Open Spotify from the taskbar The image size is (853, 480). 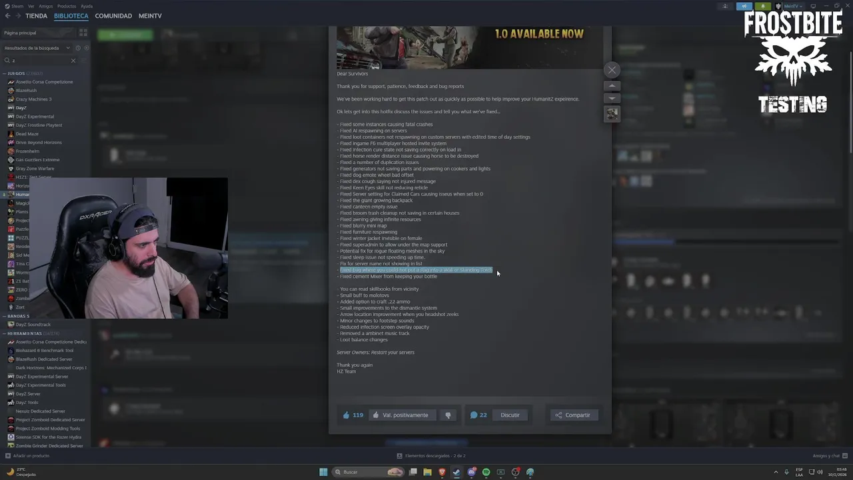click(486, 472)
